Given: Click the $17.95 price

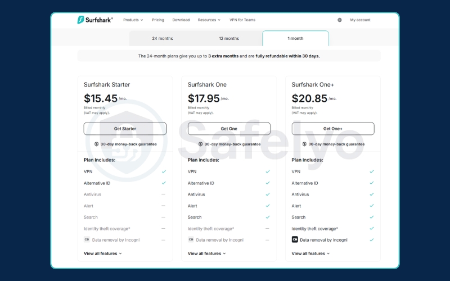Looking at the screenshot, I should [x=204, y=98].
